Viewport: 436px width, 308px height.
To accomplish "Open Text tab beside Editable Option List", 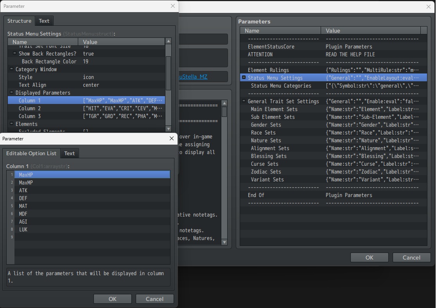I will [x=70, y=154].
